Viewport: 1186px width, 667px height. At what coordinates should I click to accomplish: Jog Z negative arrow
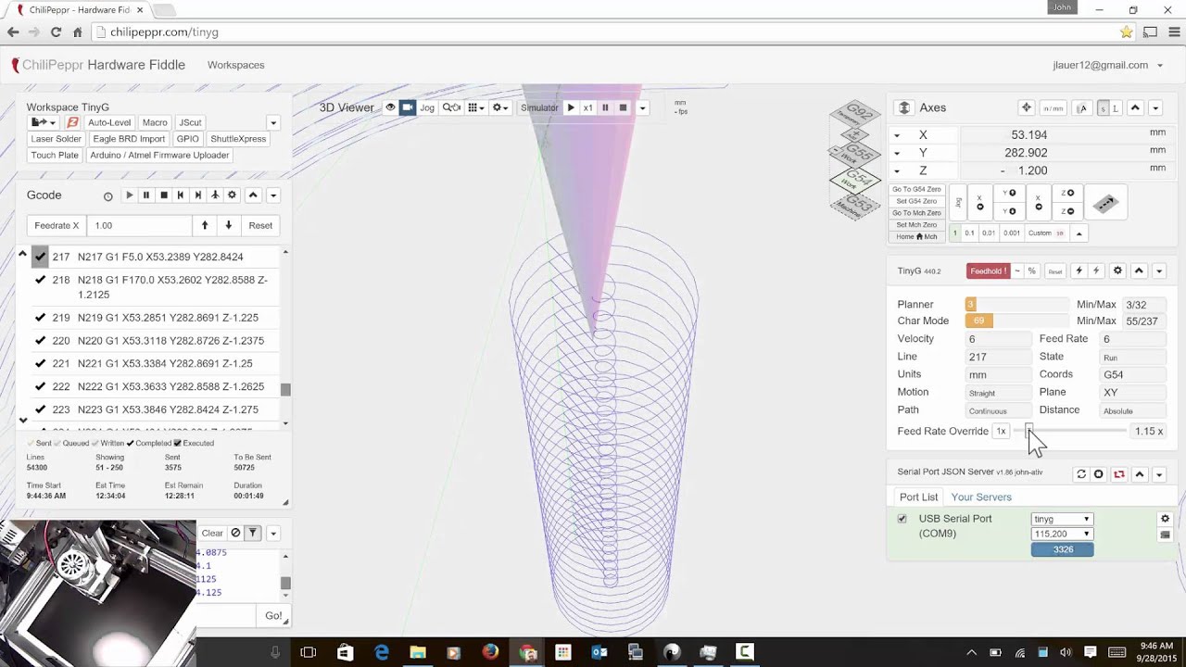(1066, 210)
